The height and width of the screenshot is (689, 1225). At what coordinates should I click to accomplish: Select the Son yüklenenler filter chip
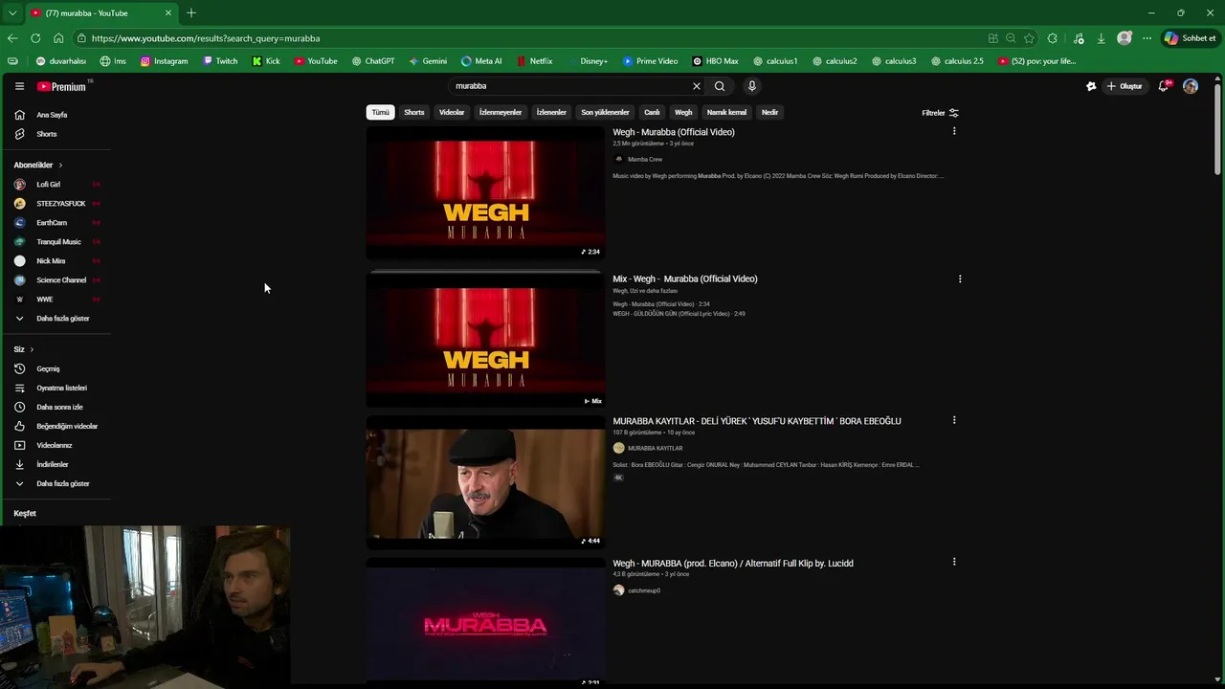coord(605,112)
